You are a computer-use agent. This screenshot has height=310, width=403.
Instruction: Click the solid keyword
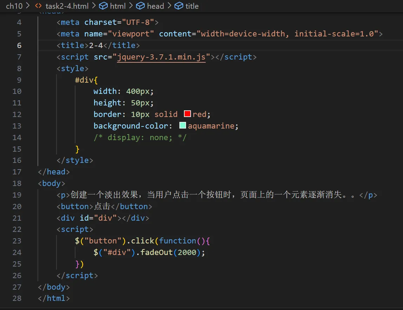click(166, 114)
